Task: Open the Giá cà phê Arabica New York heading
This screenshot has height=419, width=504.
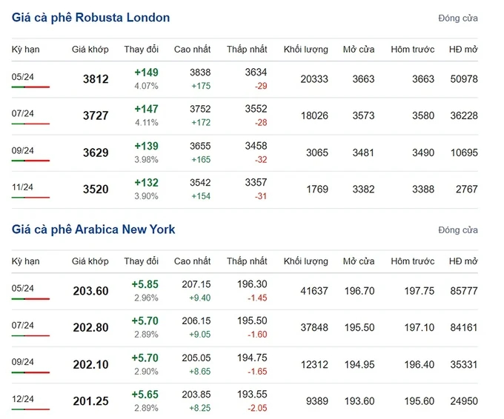Action: 93,229
